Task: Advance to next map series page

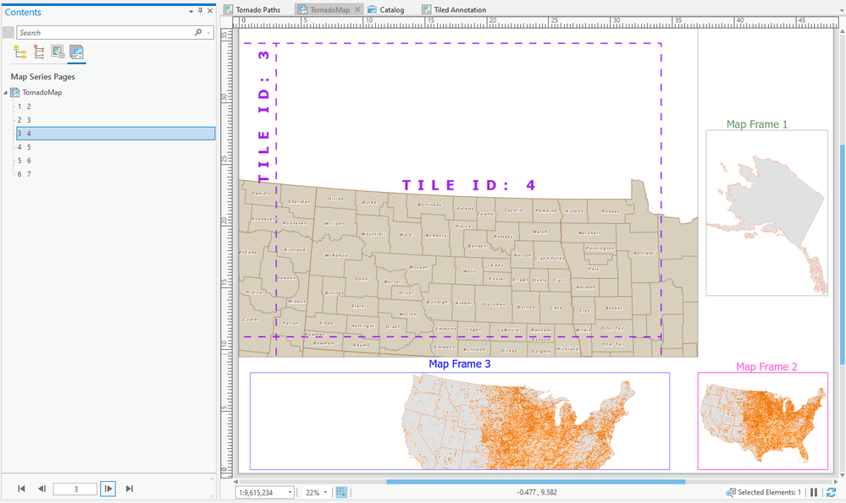Action: click(x=108, y=489)
